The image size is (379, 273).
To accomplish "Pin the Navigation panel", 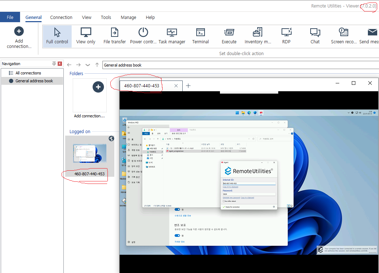I will pos(54,64).
